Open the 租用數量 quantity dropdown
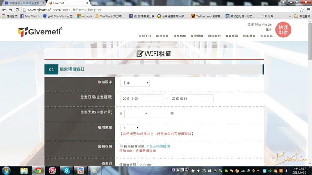This screenshot has height=175, width=312. point(130,127)
